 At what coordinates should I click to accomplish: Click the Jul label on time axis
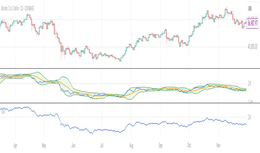coord(102,145)
